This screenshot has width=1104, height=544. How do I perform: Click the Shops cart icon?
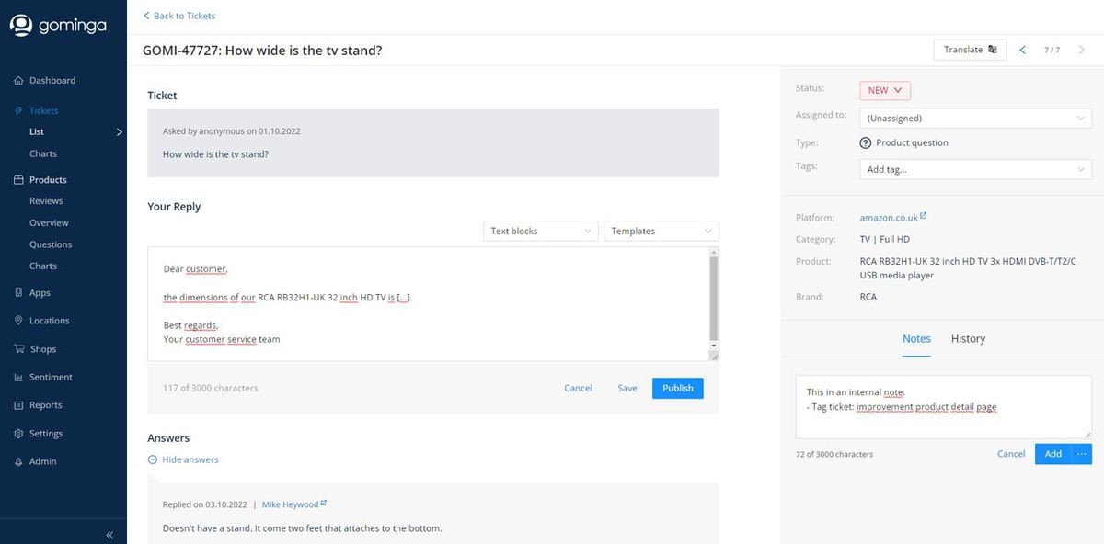18,349
